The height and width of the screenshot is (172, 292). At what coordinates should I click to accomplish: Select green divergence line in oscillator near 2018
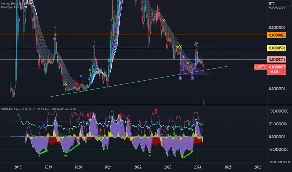(43, 152)
